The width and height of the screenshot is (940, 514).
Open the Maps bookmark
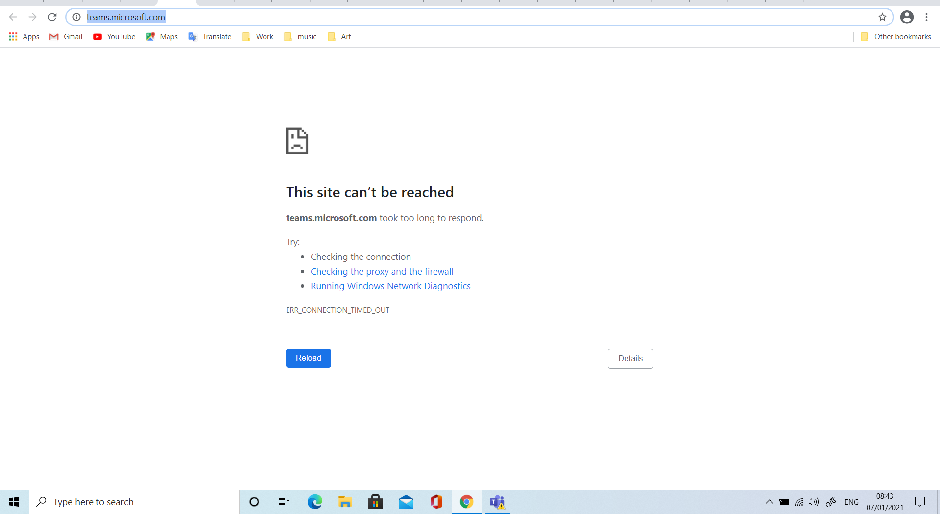162,37
